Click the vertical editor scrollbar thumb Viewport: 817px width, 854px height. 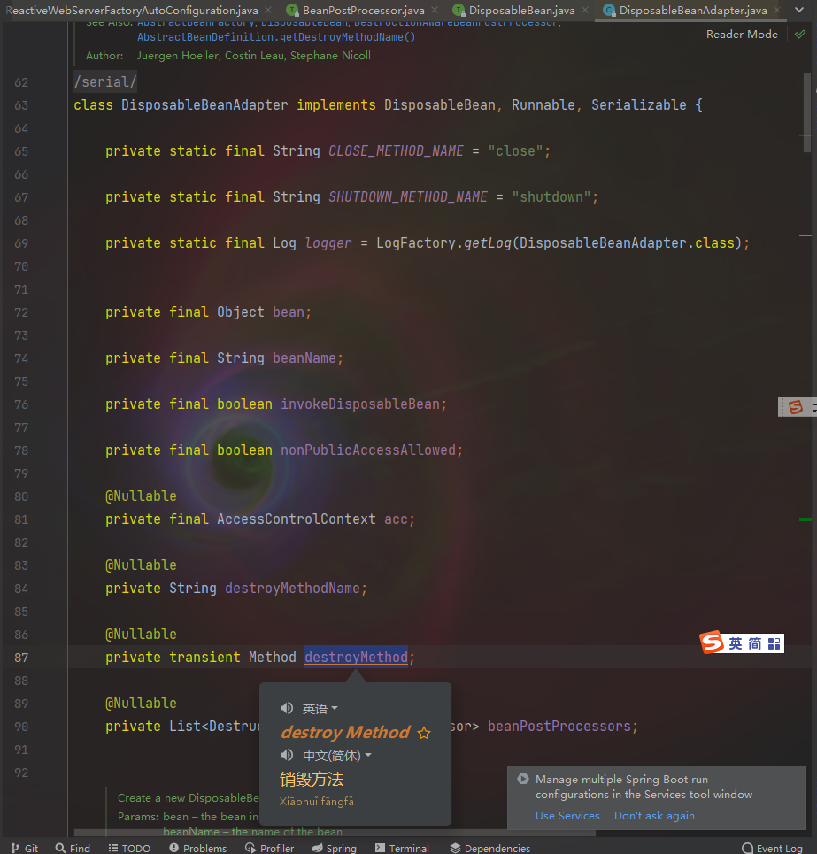806,112
